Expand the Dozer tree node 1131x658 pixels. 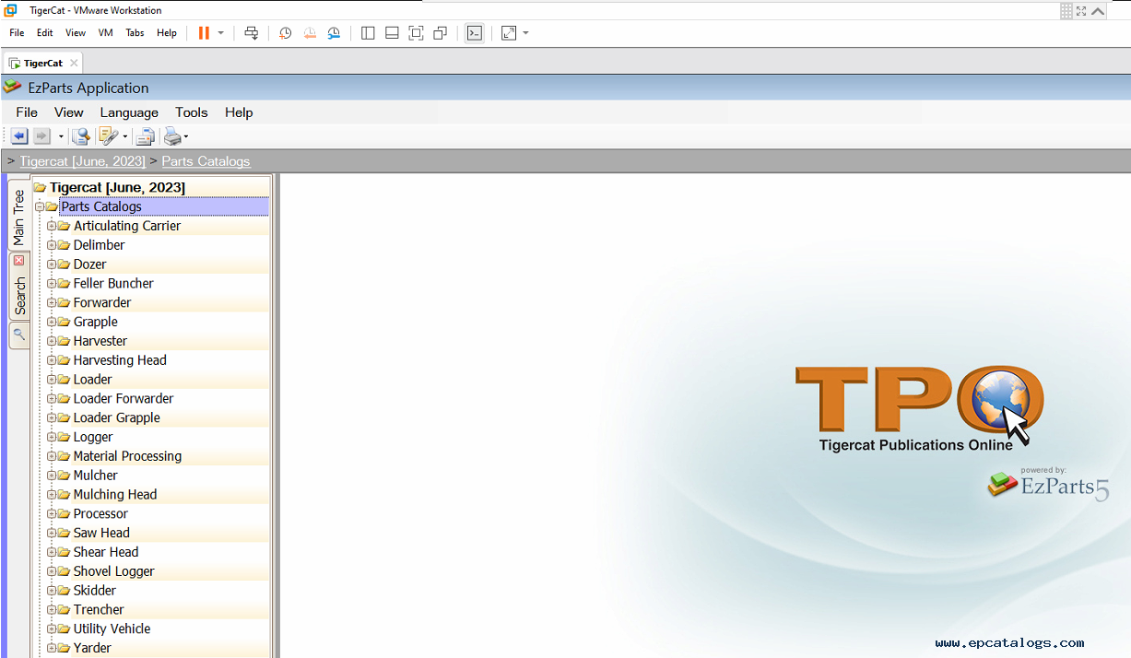tap(52, 264)
